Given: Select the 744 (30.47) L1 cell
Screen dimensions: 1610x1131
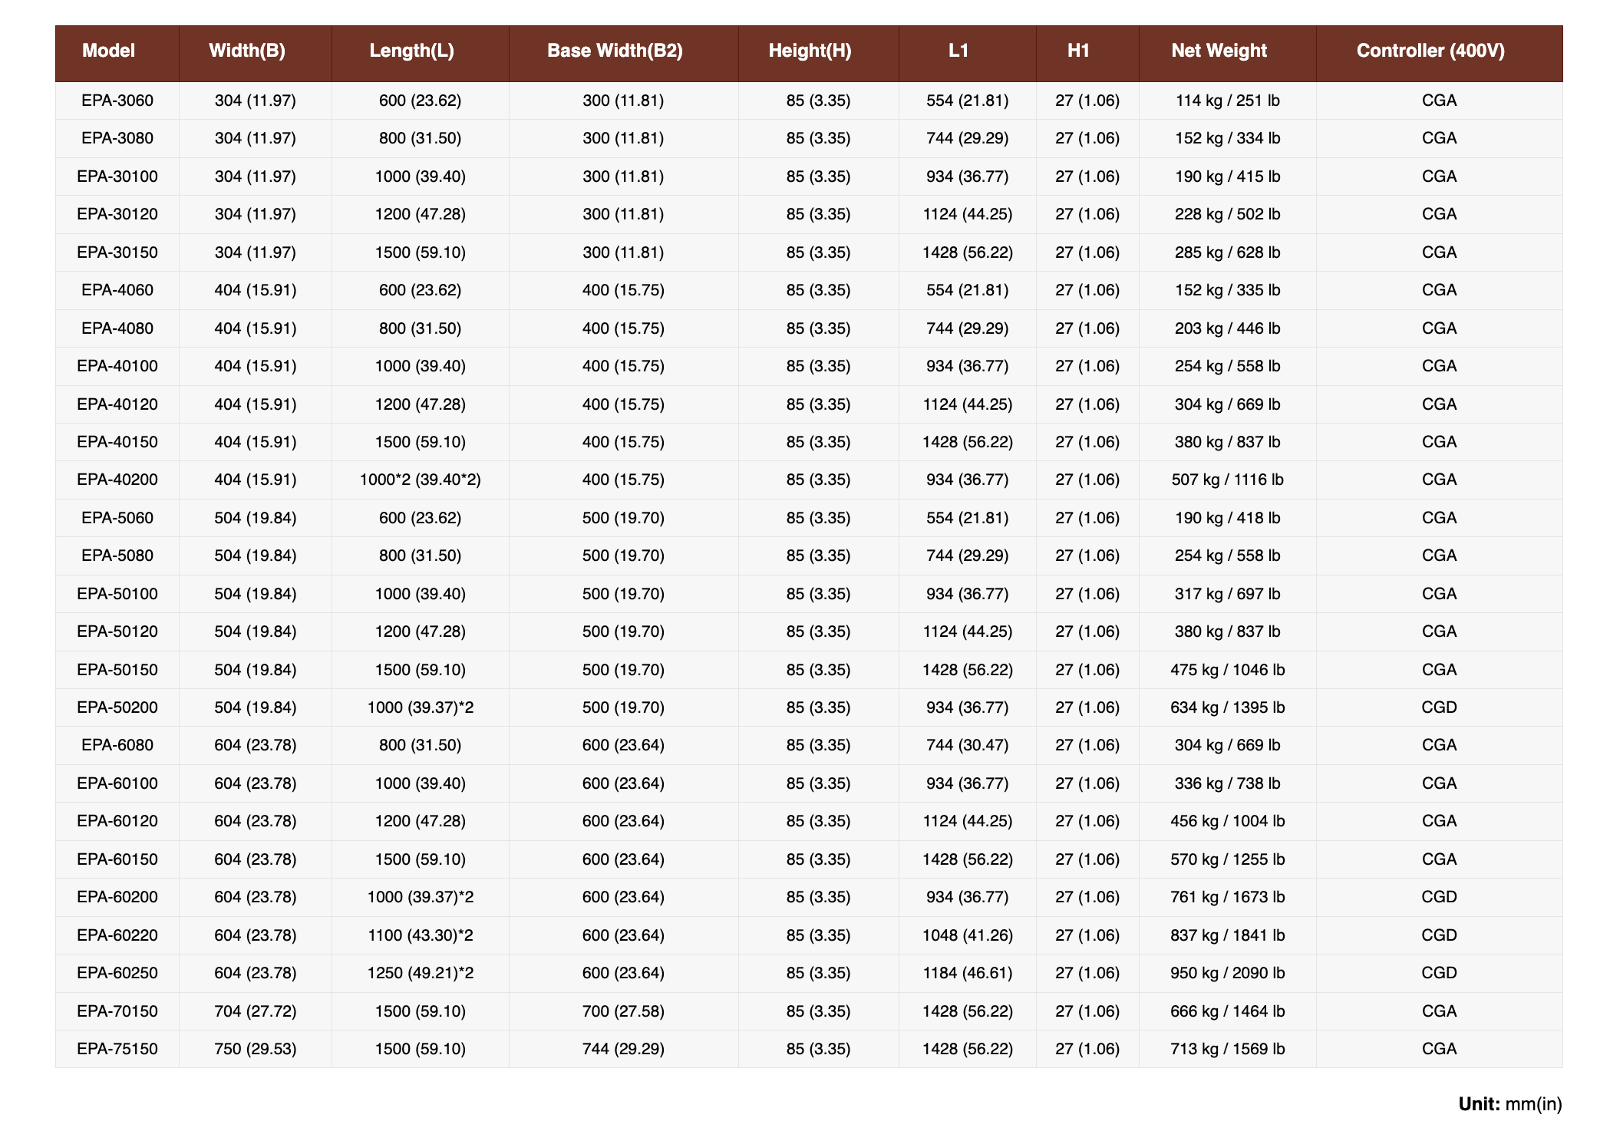Looking at the screenshot, I should point(967,745).
